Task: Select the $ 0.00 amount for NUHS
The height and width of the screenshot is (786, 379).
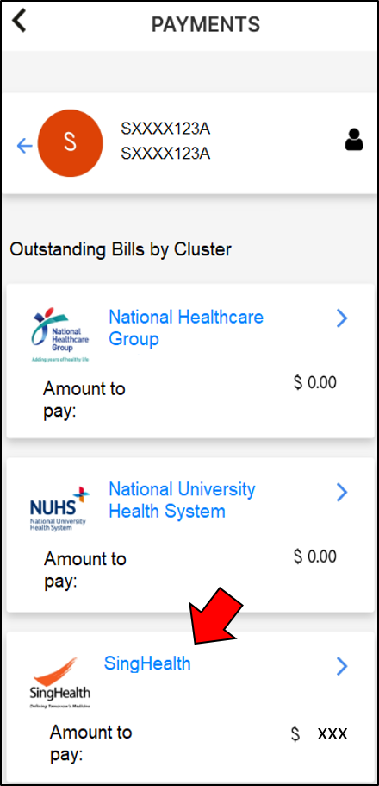Action: point(315,556)
